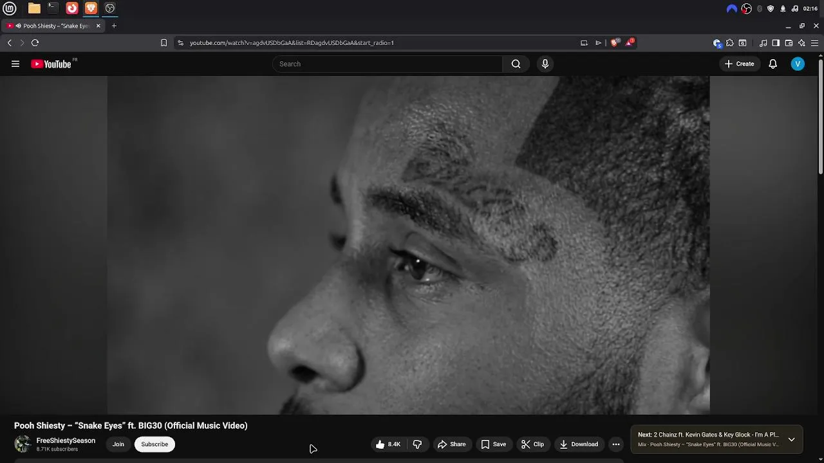Go to the YouTube home logo
The image size is (824, 463).
(x=51, y=64)
